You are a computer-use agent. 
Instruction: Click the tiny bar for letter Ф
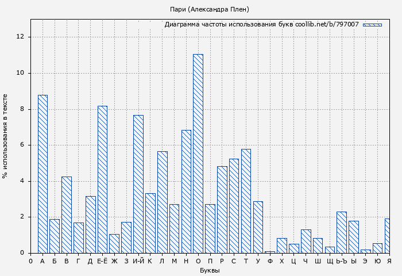[270, 252]
